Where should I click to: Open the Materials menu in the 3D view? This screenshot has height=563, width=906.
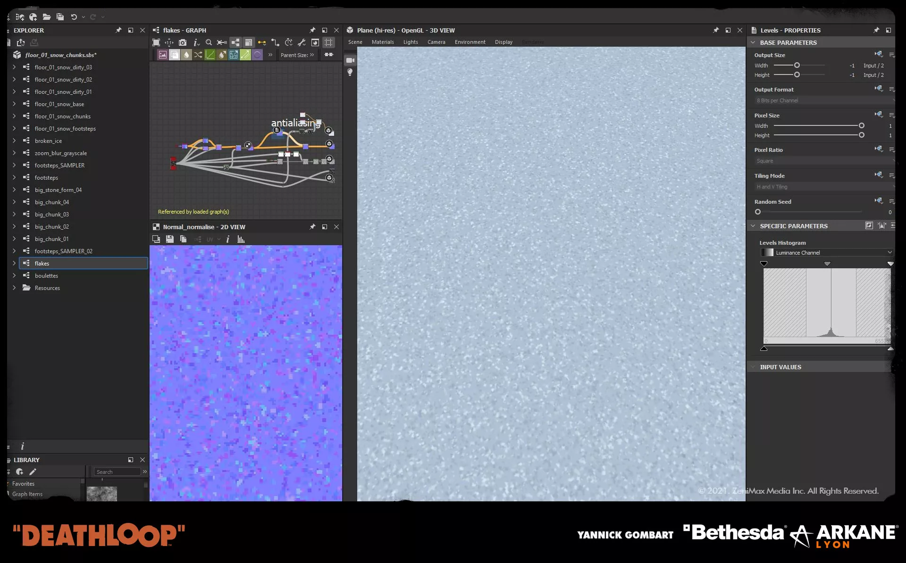(x=382, y=42)
